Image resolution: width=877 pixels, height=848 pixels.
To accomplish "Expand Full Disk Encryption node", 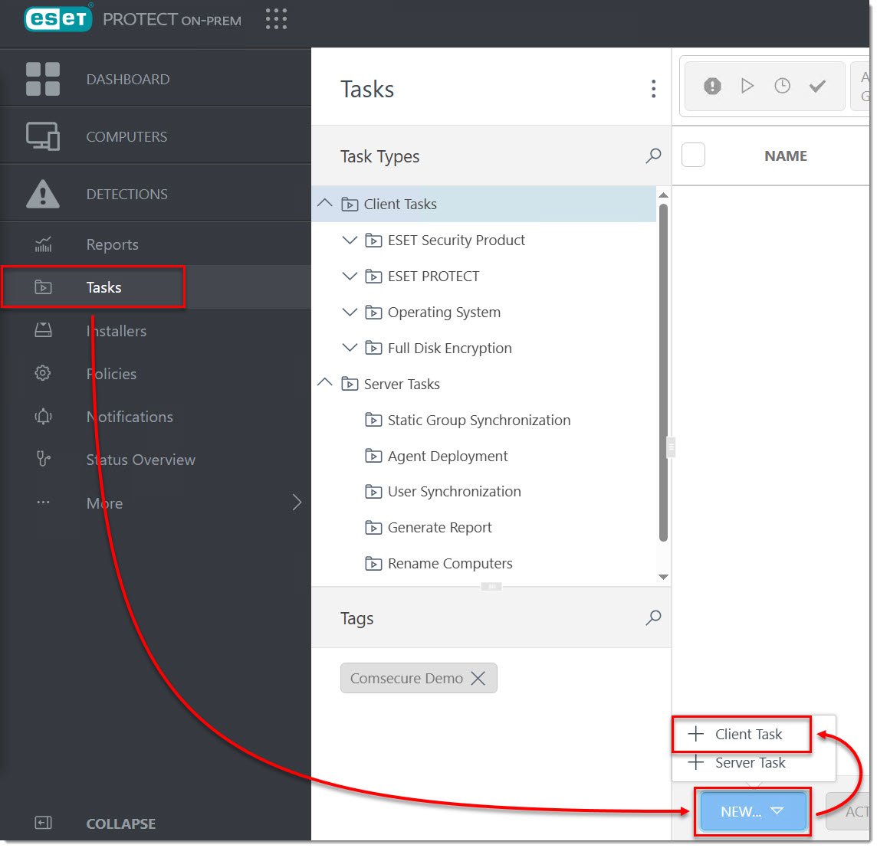I will pos(350,348).
